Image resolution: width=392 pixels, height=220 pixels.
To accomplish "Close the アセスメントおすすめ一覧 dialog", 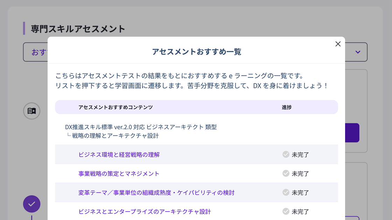I will pos(338,44).
